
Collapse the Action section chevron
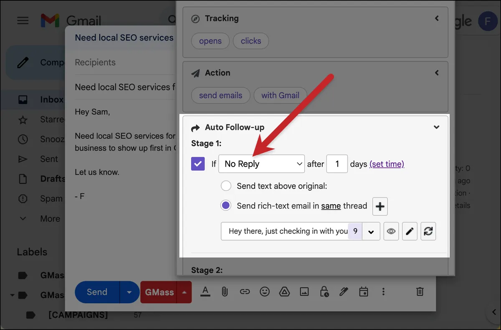click(437, 73)
